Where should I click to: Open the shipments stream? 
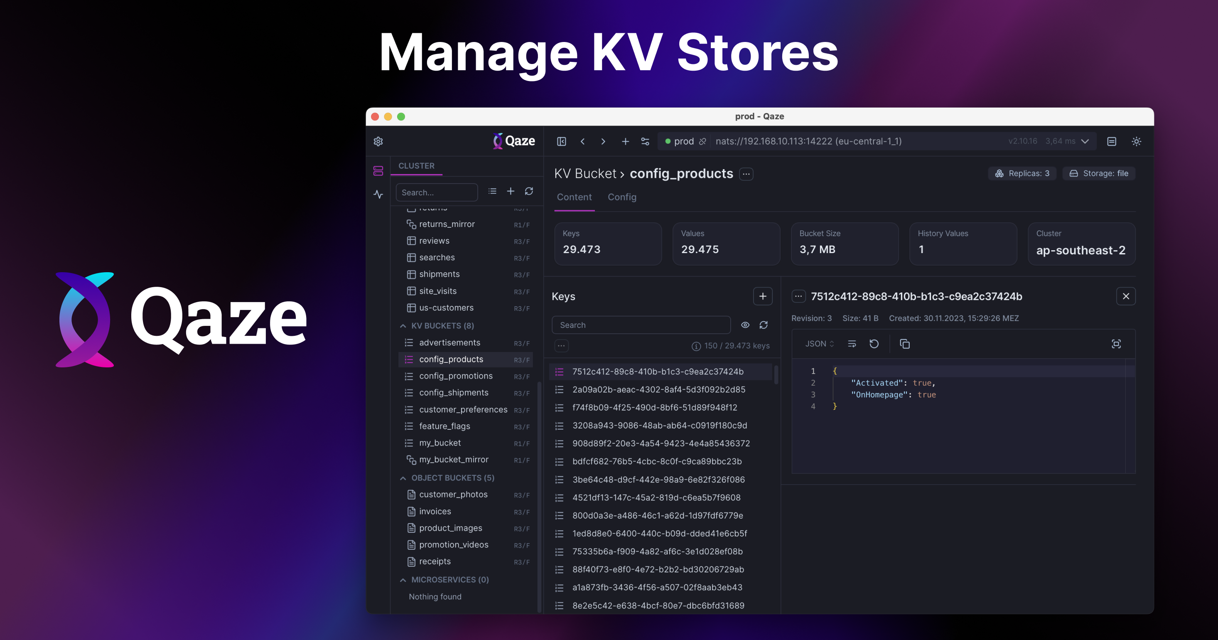pos(466,274)
